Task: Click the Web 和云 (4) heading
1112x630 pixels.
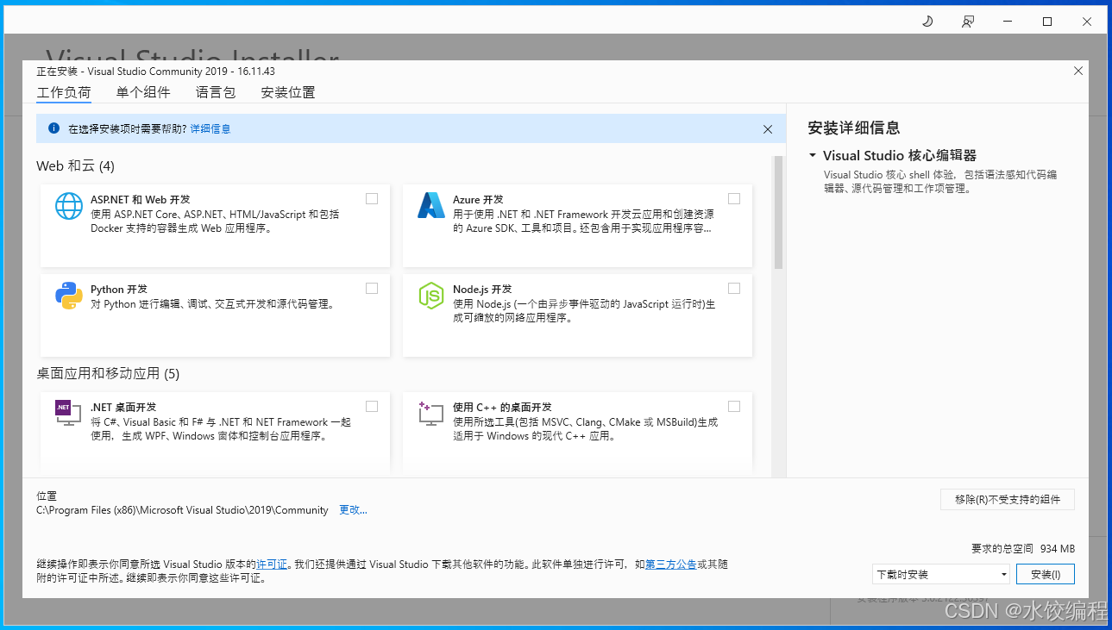Action: tap(75, 166)
